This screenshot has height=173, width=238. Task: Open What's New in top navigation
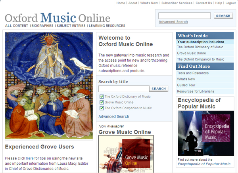tap(149, 3)
